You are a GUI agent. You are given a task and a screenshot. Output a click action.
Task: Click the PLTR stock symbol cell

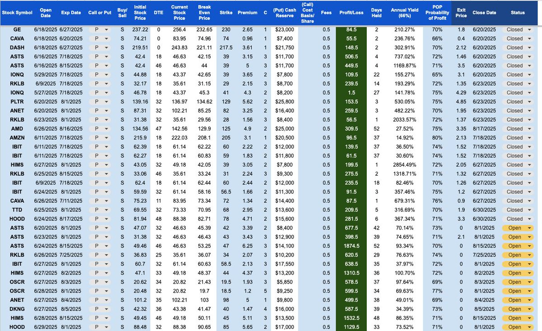tap(17, 102)
